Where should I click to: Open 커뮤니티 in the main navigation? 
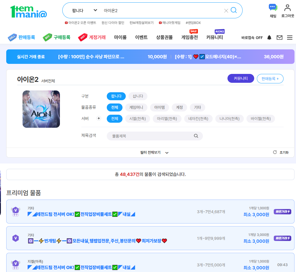(x=215, y=38)
